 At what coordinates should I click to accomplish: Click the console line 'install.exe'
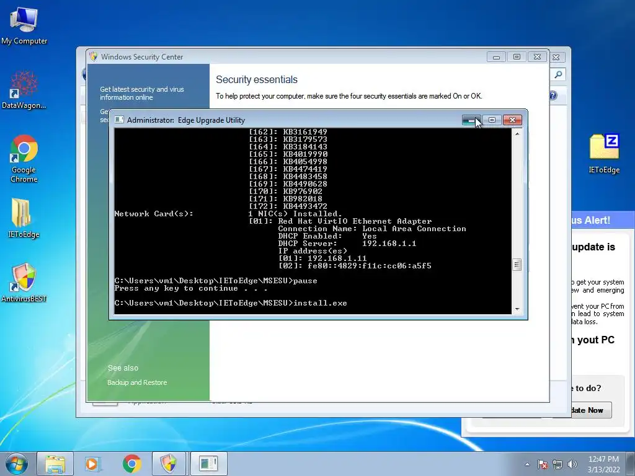[x=320, y=303]
